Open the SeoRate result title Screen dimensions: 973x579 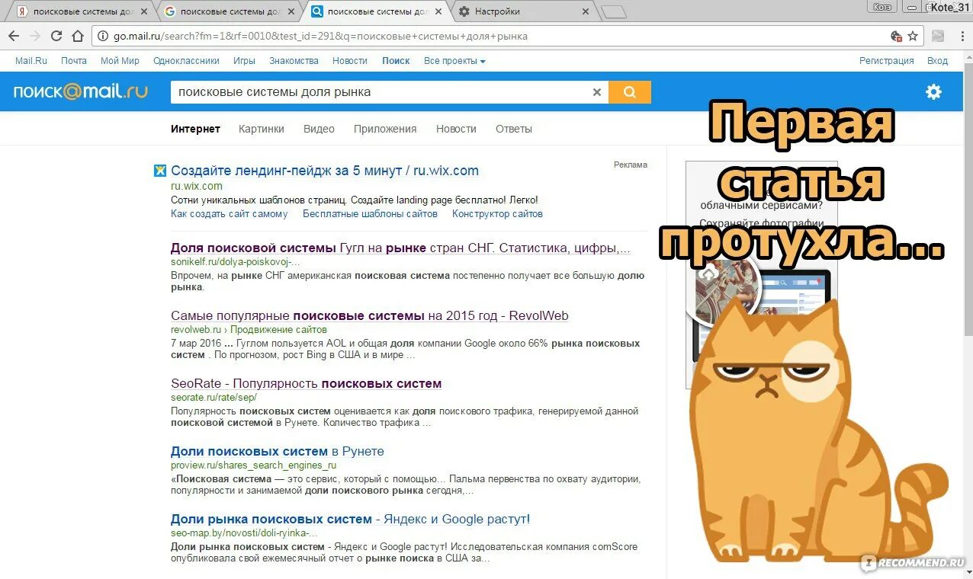306,383
